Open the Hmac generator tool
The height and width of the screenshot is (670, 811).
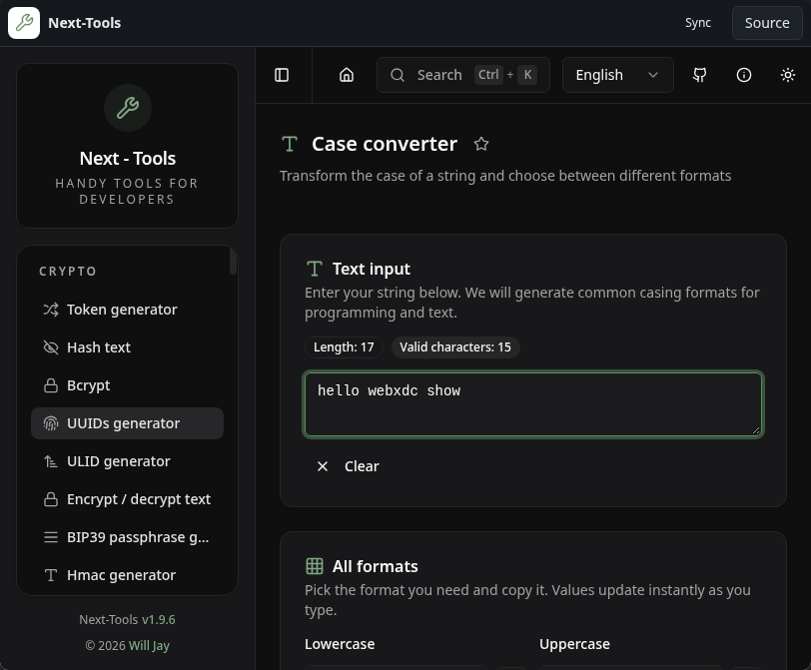coord(127,575)
